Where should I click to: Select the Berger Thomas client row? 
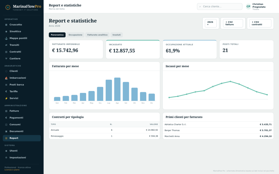pyautogui.click(x=218, y=130)
